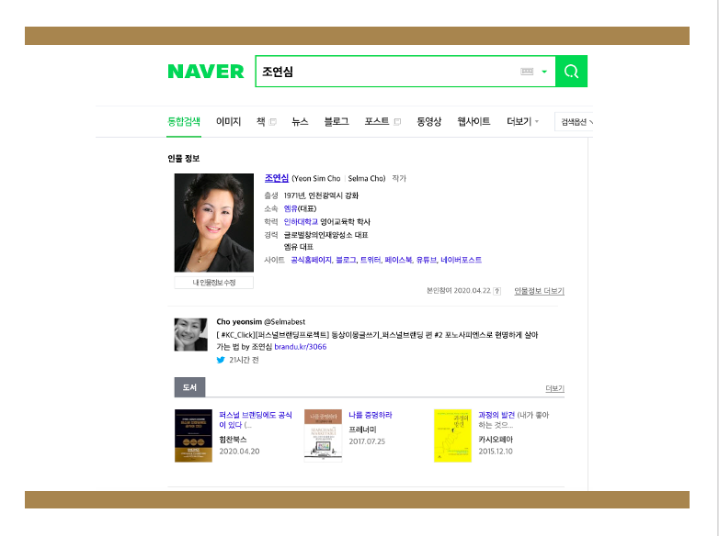
Task: Open the 블로그 link in 사이트 row
Action: coord(346,260)
